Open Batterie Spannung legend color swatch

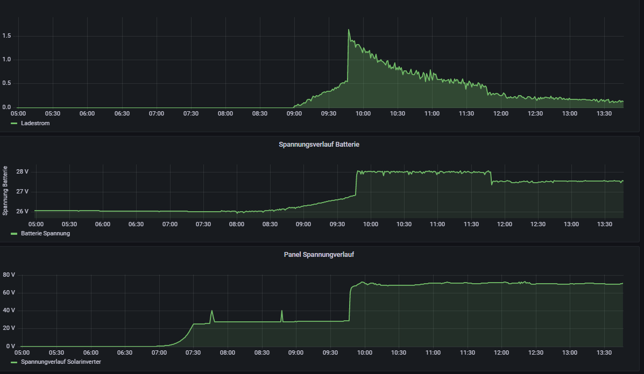point(14,234)
